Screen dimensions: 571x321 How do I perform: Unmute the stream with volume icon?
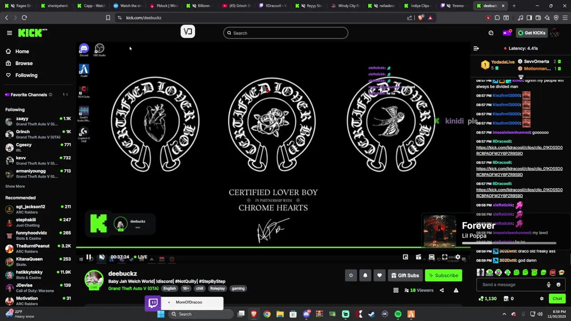coord(102,257)
